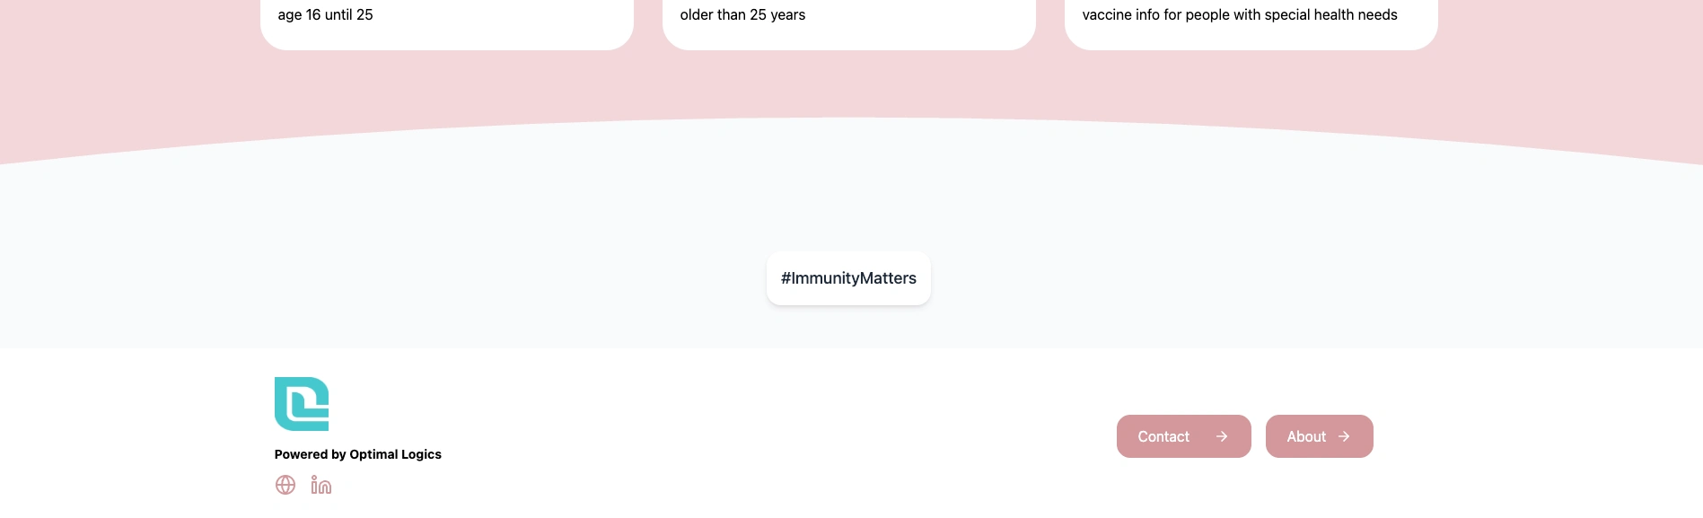Click the arrow icon inside About button
This screenshot has width=1703, height=518.
click(x=1344, y=436)
